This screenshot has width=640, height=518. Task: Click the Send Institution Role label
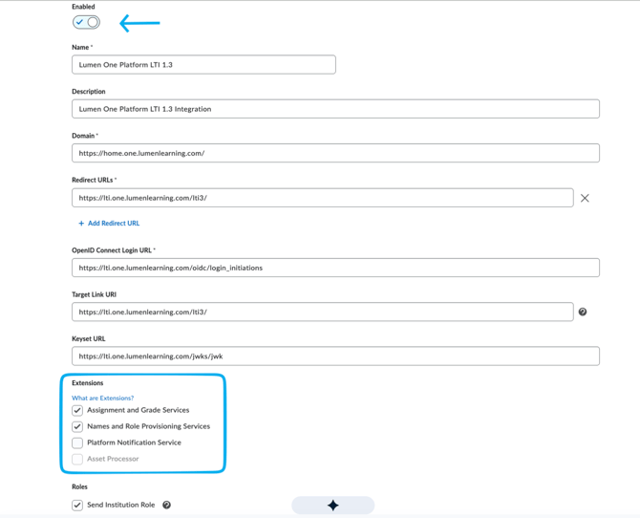click(x=120, y=505)
